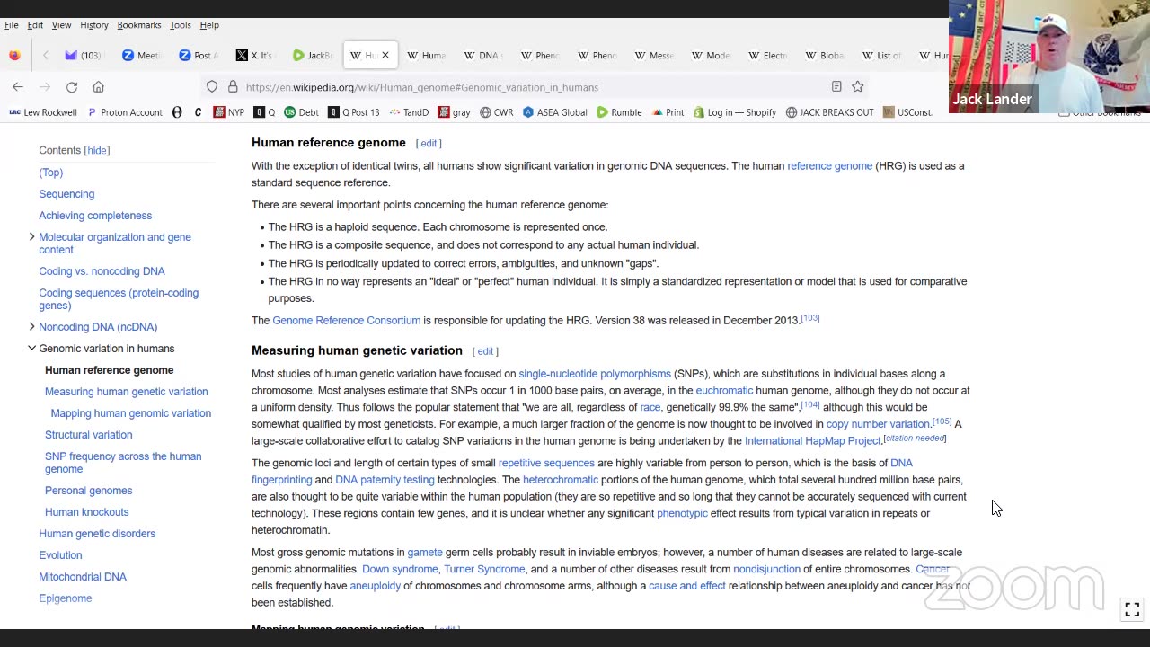
Task: Switch to the Messe Wikipedia tab
Action: pos(654,55)
